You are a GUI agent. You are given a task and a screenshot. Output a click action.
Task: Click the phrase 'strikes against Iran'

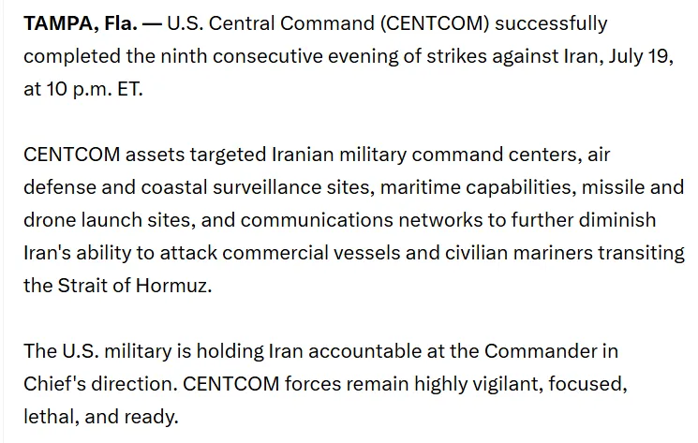(512, 56)
